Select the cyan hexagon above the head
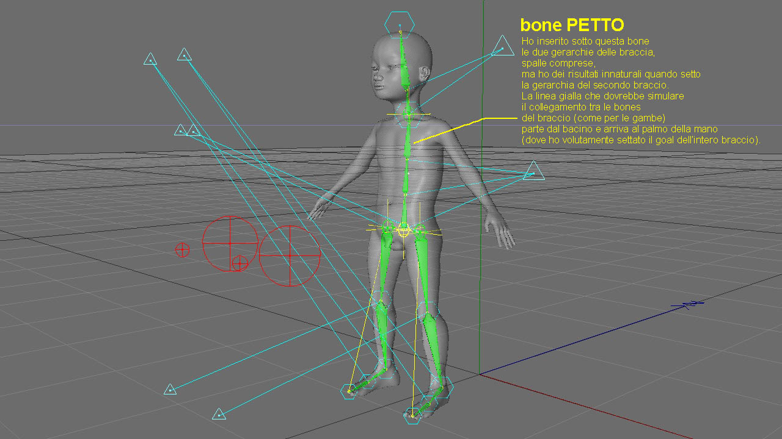This screenshot has height=439, width=782. point(400,24)
